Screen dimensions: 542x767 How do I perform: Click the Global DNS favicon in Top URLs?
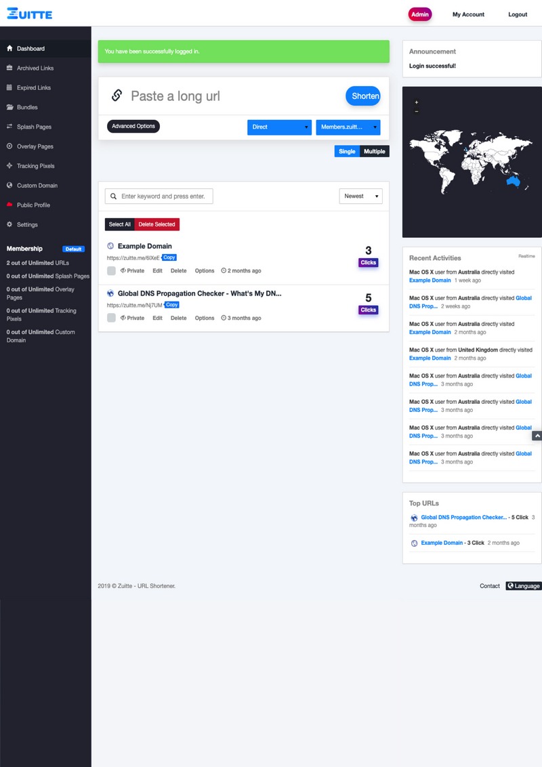(x=415, y=518)
